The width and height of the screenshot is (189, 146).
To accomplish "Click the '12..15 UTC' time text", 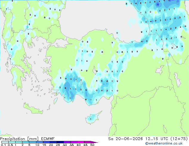I will (x=157, y=139).
